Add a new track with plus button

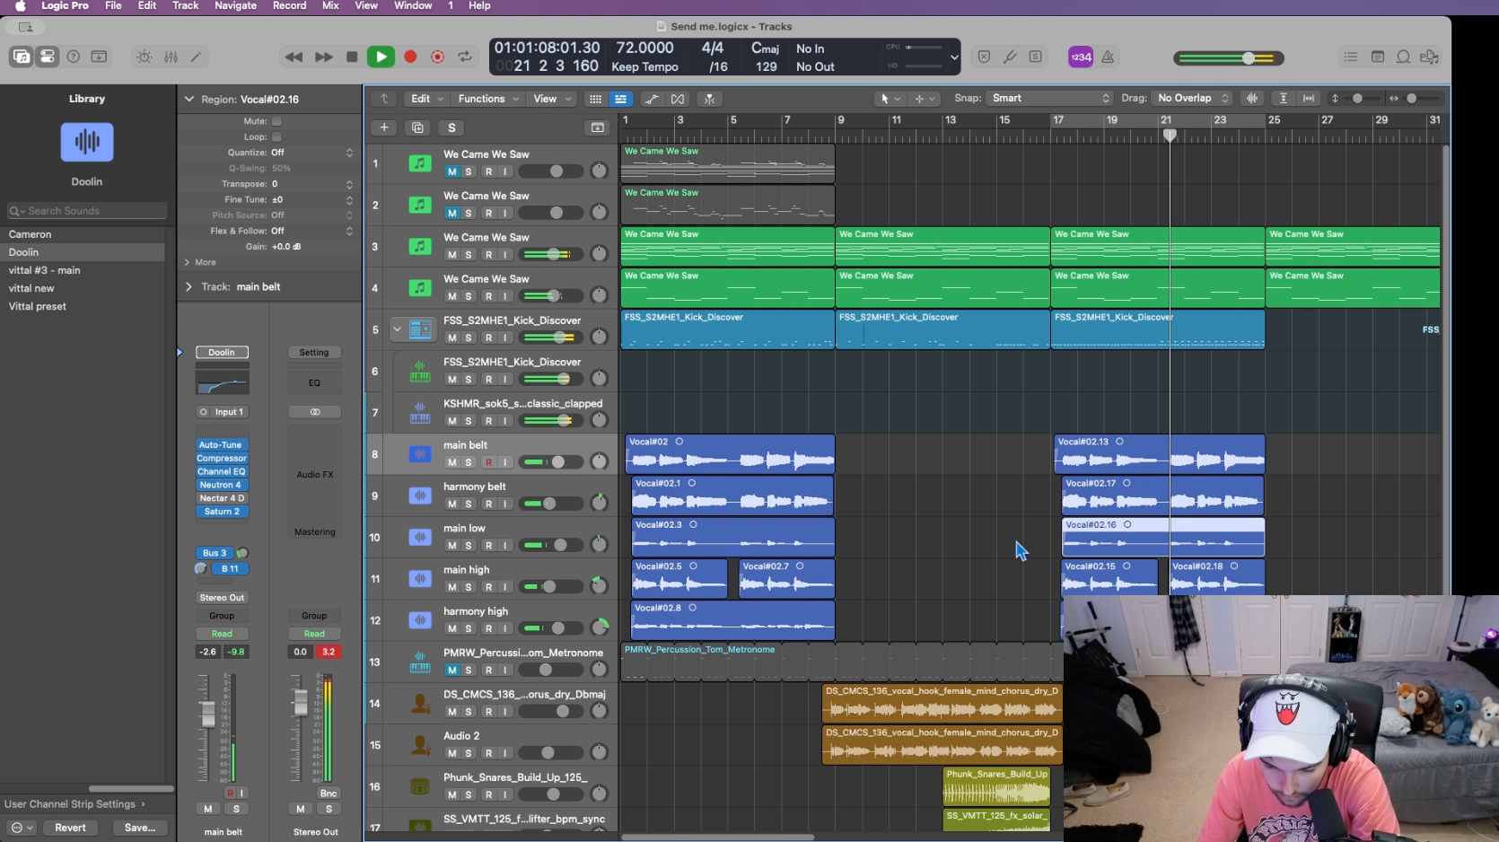[x=384, y=127]
